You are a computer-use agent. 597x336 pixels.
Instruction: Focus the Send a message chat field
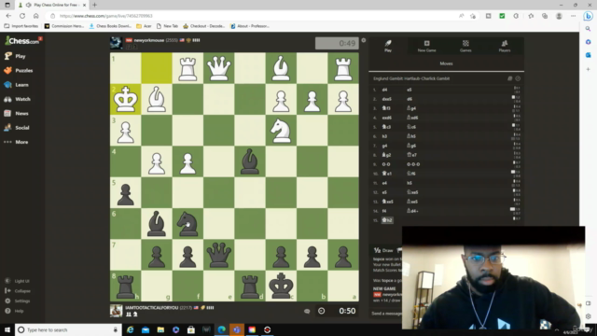coord(386,314)
